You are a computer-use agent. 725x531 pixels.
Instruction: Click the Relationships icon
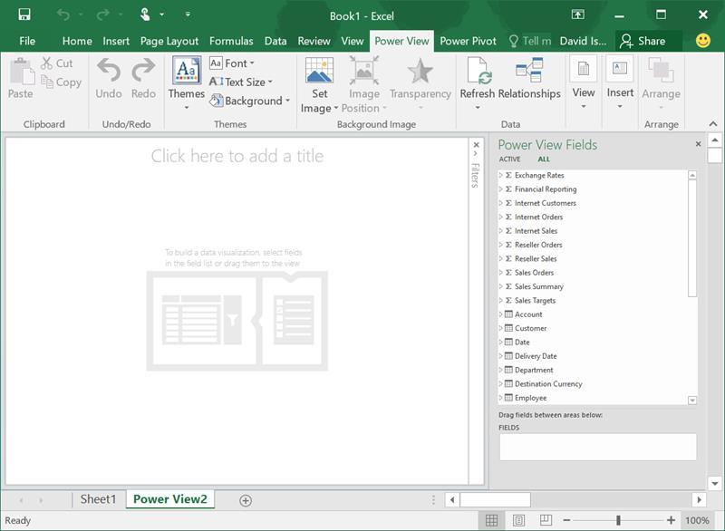click(529, 71)
